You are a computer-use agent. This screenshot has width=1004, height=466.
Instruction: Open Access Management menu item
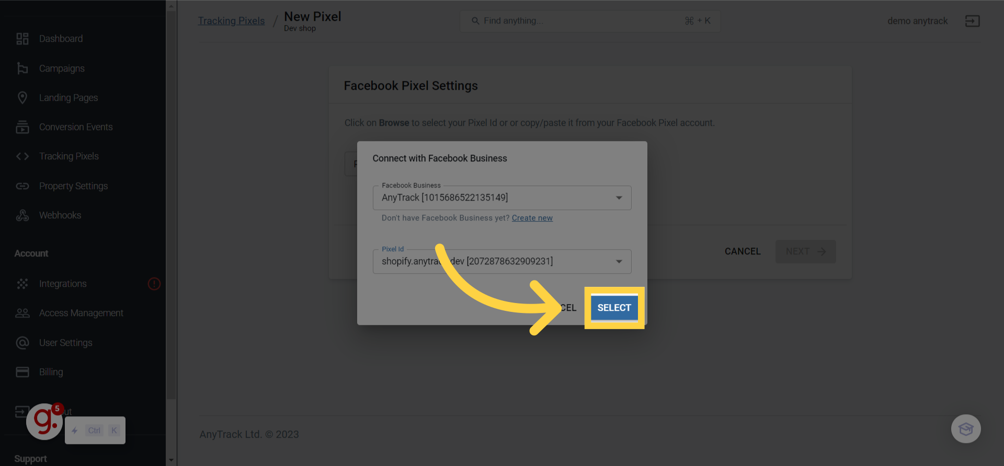click(81, 313)
